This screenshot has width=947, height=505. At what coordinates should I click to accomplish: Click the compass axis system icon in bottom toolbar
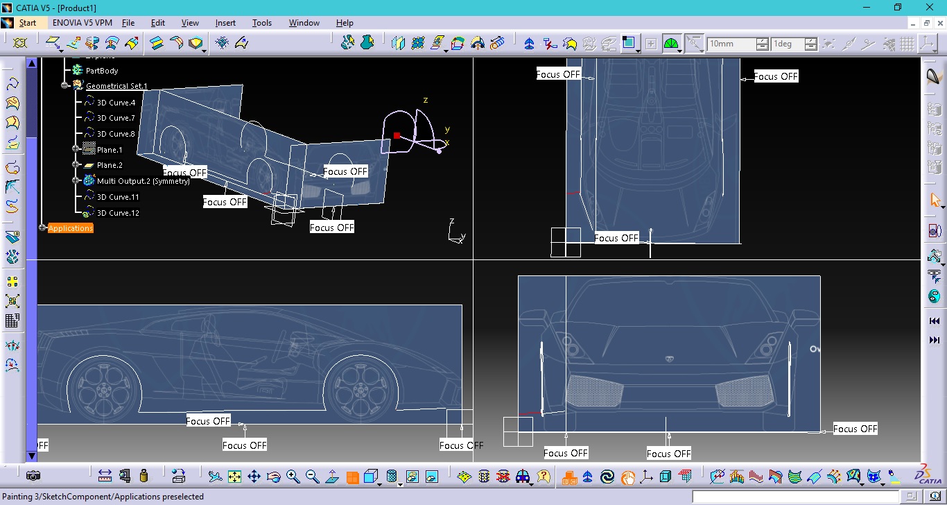click(x=646, y=477)
